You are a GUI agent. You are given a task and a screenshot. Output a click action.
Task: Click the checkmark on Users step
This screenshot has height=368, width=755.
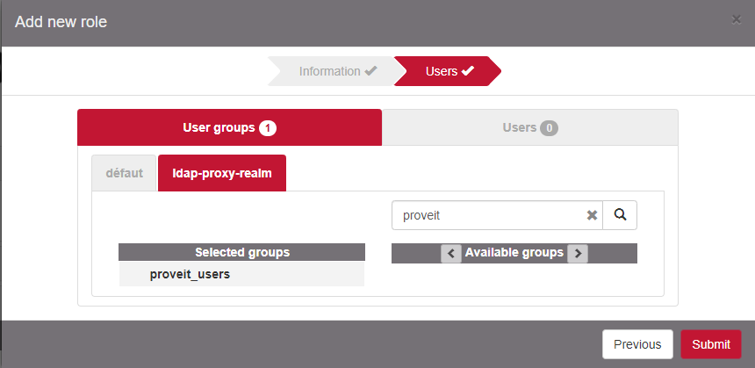468,71
